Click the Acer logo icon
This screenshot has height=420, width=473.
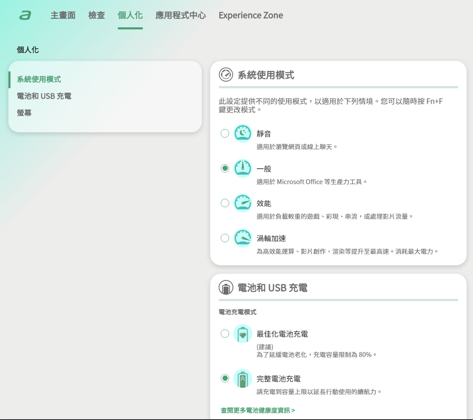(25, 15)
